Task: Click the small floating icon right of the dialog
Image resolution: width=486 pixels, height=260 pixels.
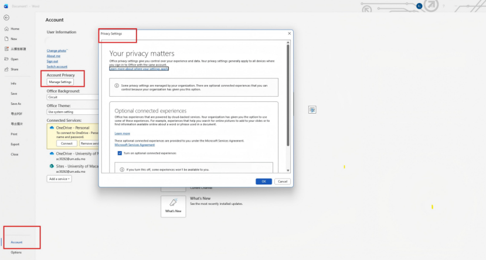Action: click(312, 110)
